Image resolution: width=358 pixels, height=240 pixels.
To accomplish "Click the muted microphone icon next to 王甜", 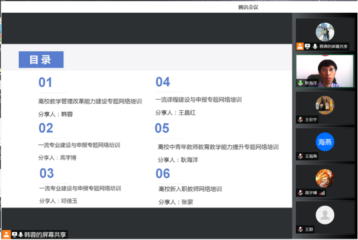I will coord(301,229).
